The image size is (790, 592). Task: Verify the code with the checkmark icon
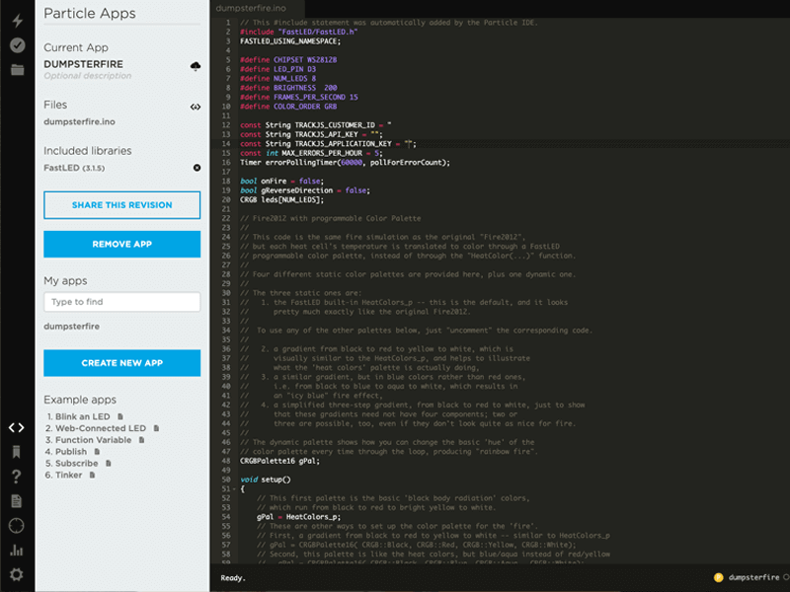(x=17, y=45)
